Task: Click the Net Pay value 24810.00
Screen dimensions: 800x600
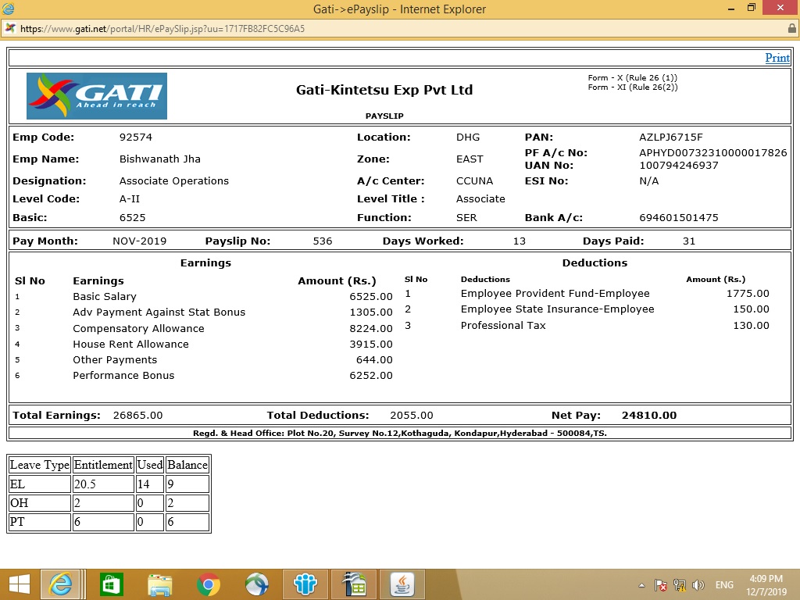Action: coord(649,416)
